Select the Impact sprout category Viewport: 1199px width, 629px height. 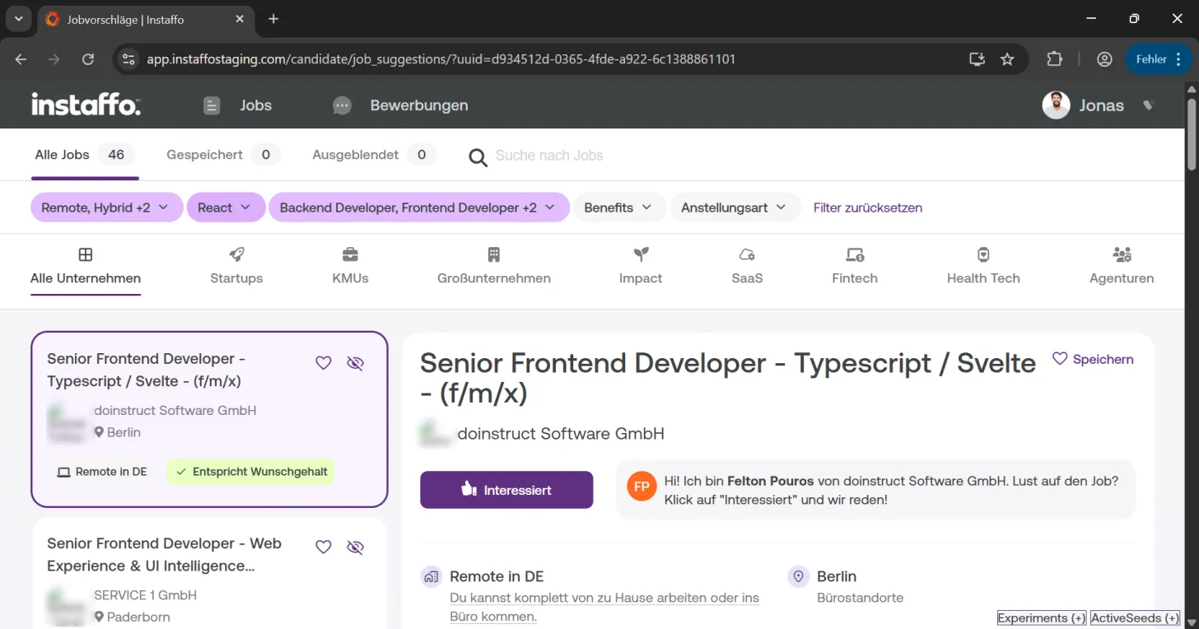coord(641,266)
